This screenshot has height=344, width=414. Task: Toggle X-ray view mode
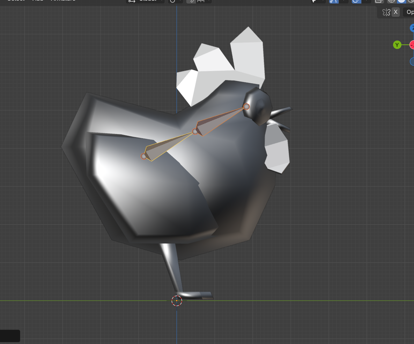click(379, 1)
